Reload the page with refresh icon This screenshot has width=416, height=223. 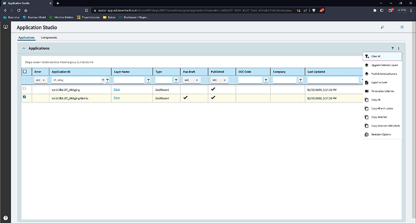tap(19, 10)
